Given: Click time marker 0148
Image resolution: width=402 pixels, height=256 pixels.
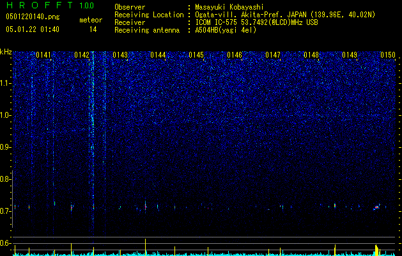Looking at the screenshot, I should pos(311,55).
